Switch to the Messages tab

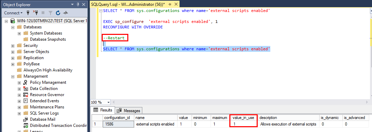(129, 110)
